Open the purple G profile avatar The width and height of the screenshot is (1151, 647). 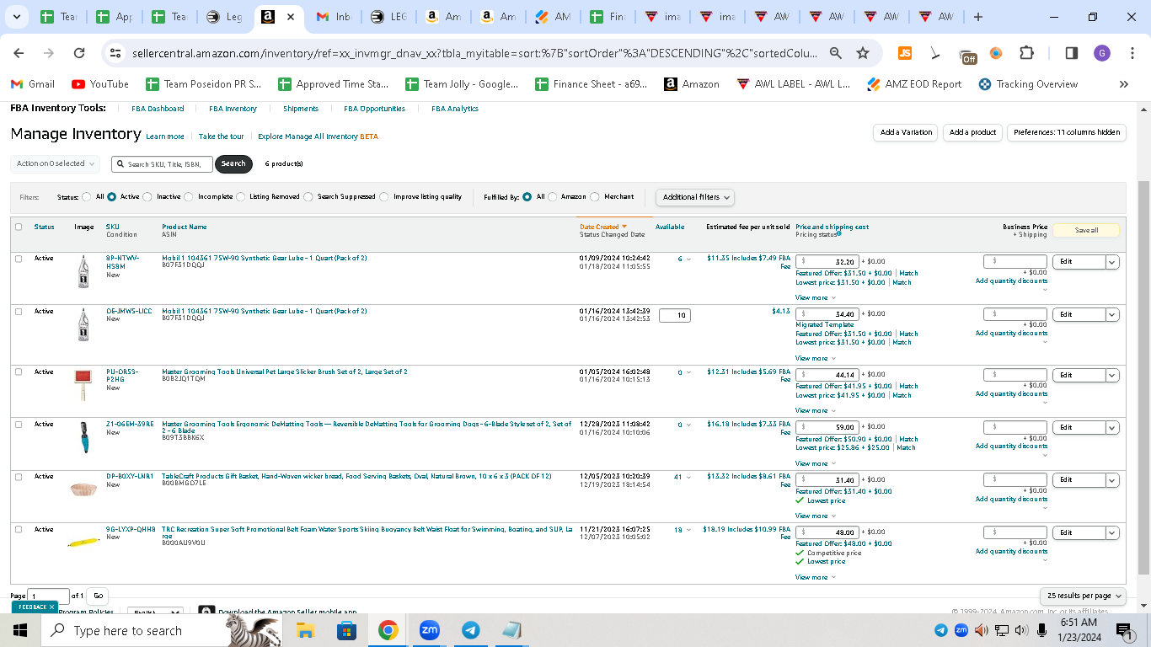tap(1102, 53)
